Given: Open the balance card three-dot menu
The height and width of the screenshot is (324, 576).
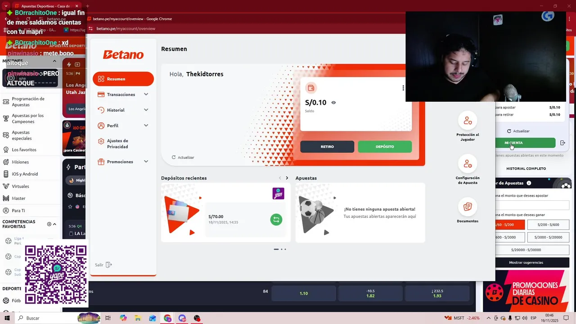Looking at the screenshot, I should pos(403,88).
